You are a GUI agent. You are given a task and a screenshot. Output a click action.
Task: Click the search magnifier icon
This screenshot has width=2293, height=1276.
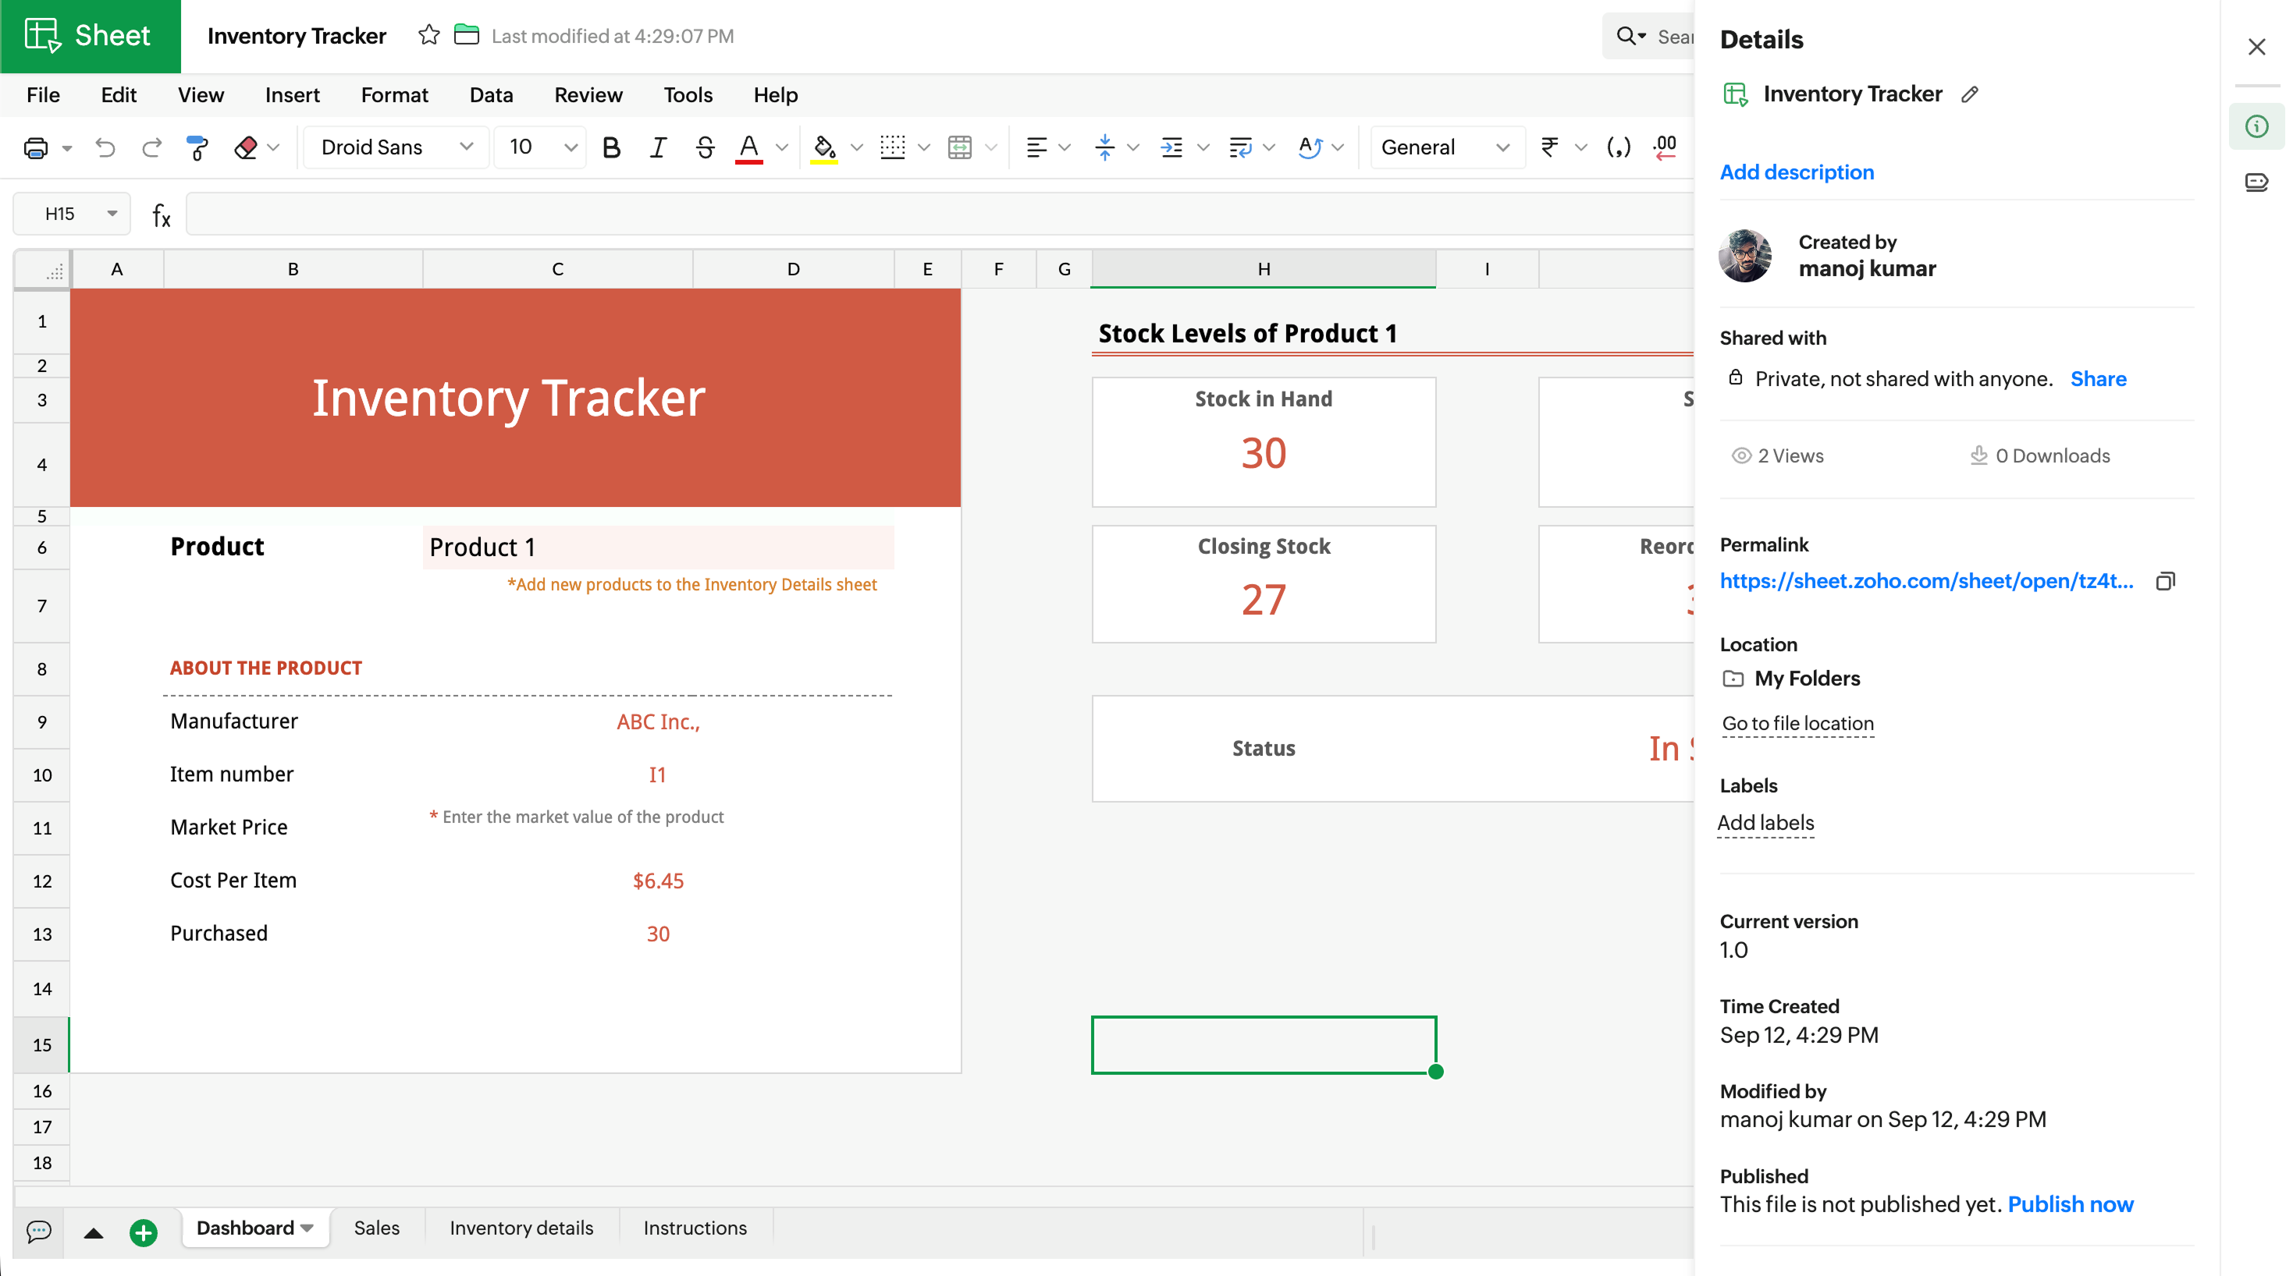(1626, 37)
